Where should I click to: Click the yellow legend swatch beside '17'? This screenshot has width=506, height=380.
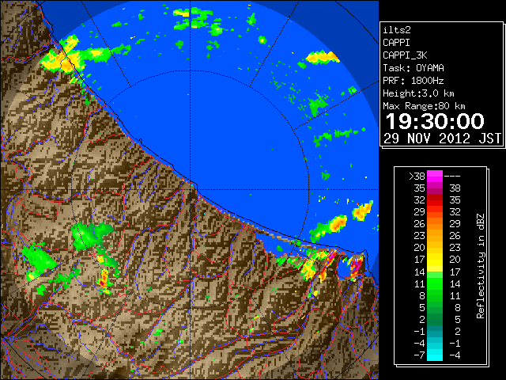click(435, 259)
